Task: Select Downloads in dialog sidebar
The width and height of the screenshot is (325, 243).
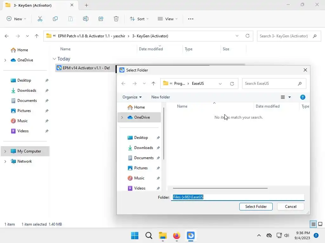Action: pos(143,148)
